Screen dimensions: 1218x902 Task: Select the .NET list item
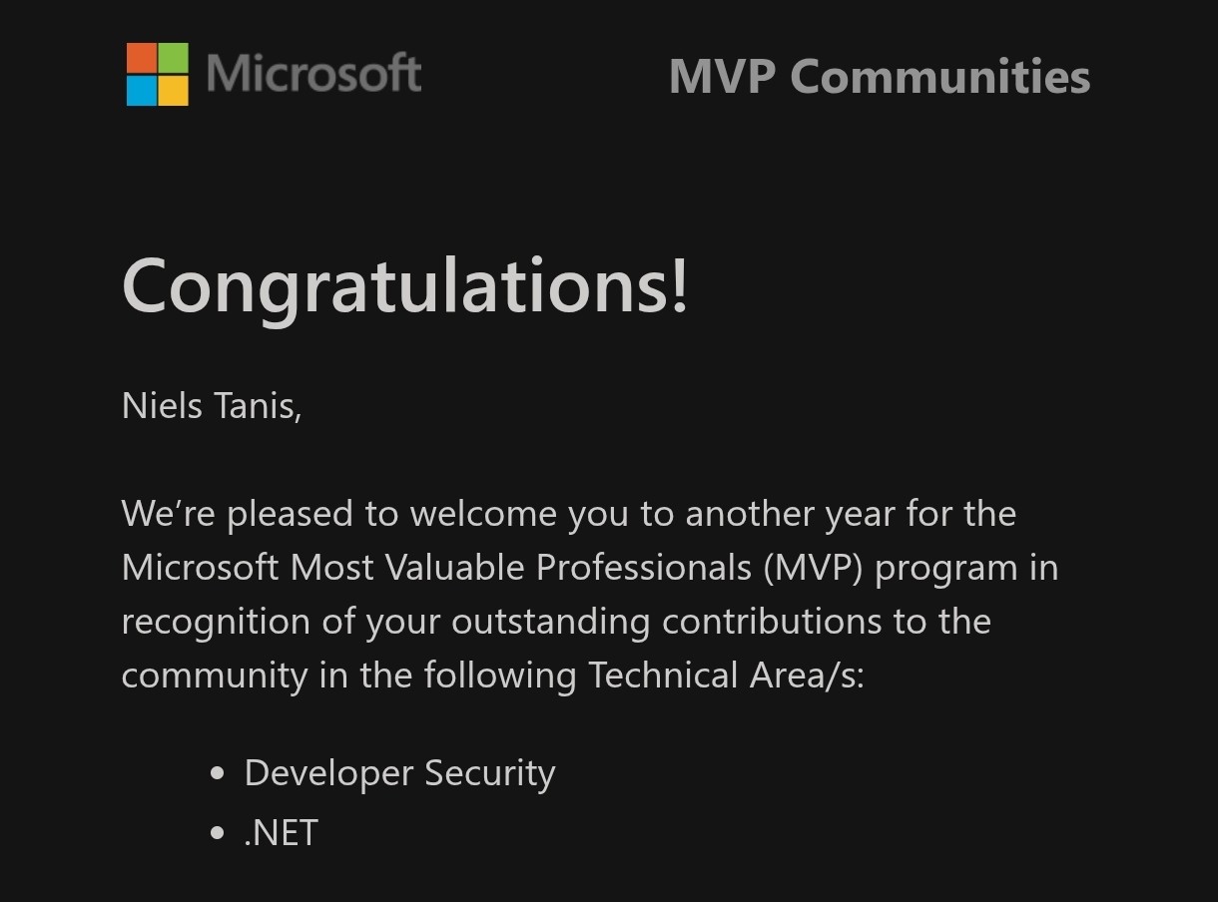pos(281,832)
